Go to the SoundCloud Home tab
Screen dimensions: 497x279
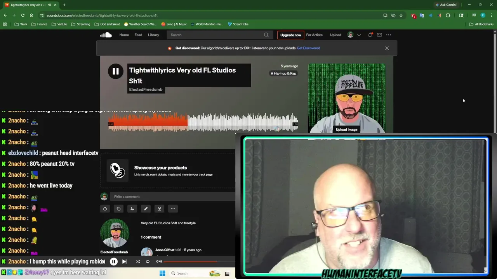[124, 35]
